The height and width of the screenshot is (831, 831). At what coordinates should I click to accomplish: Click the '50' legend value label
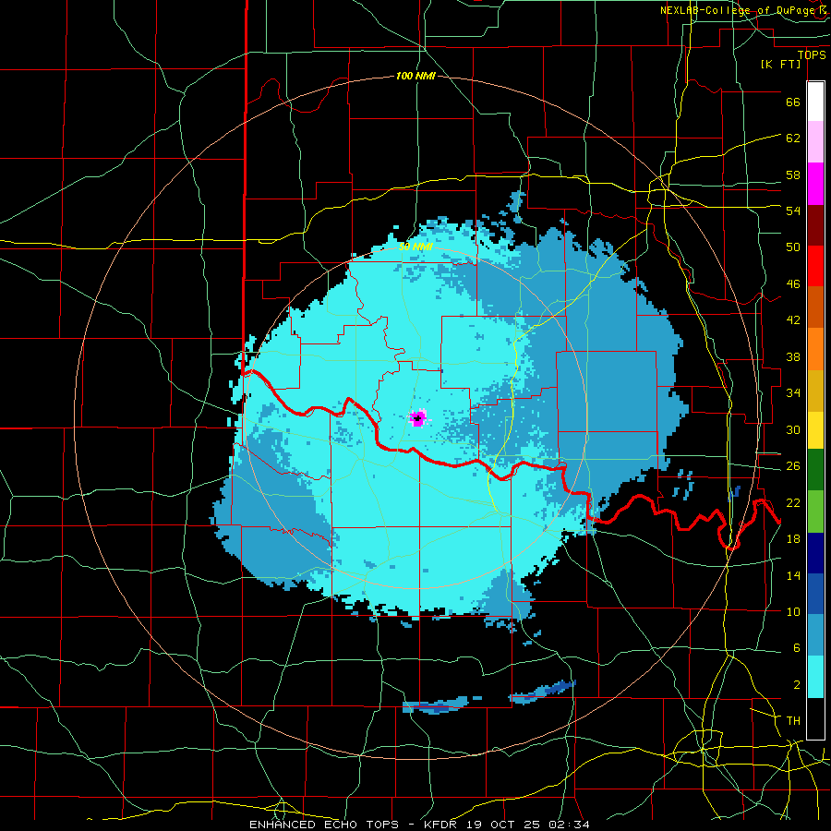click(793, 247)
